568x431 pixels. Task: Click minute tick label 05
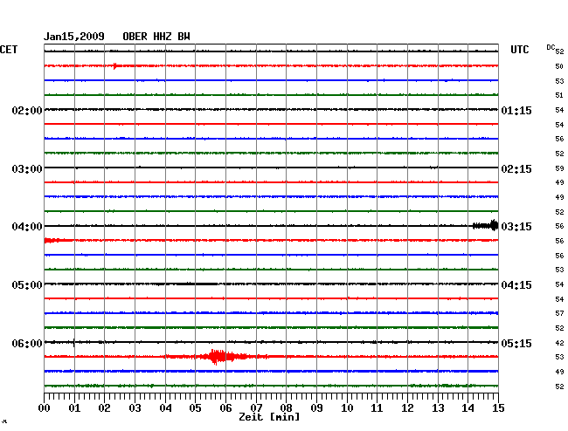[x=195, y=408]
